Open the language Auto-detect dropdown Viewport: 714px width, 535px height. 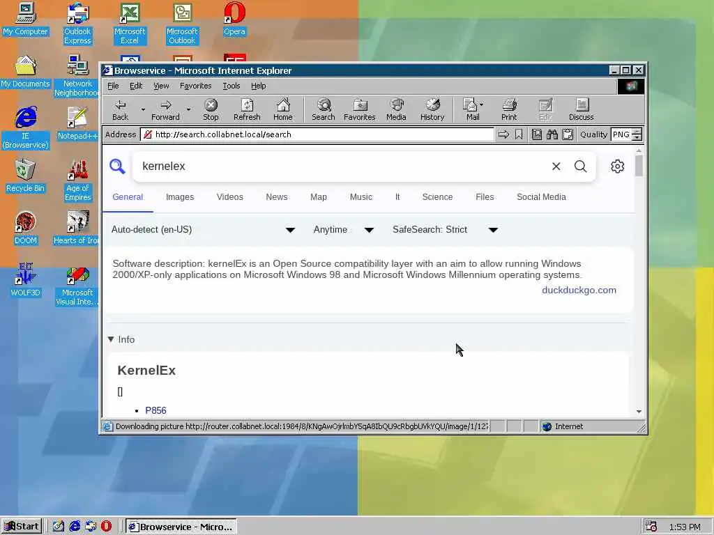coord(203,230)
